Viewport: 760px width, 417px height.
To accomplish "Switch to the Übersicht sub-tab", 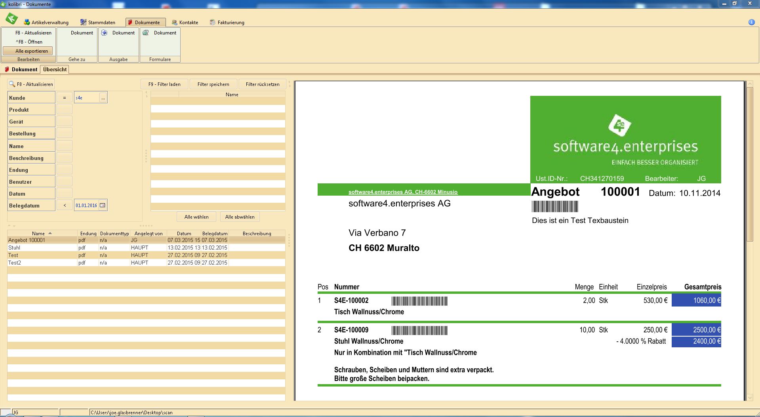I will point(55,69).
